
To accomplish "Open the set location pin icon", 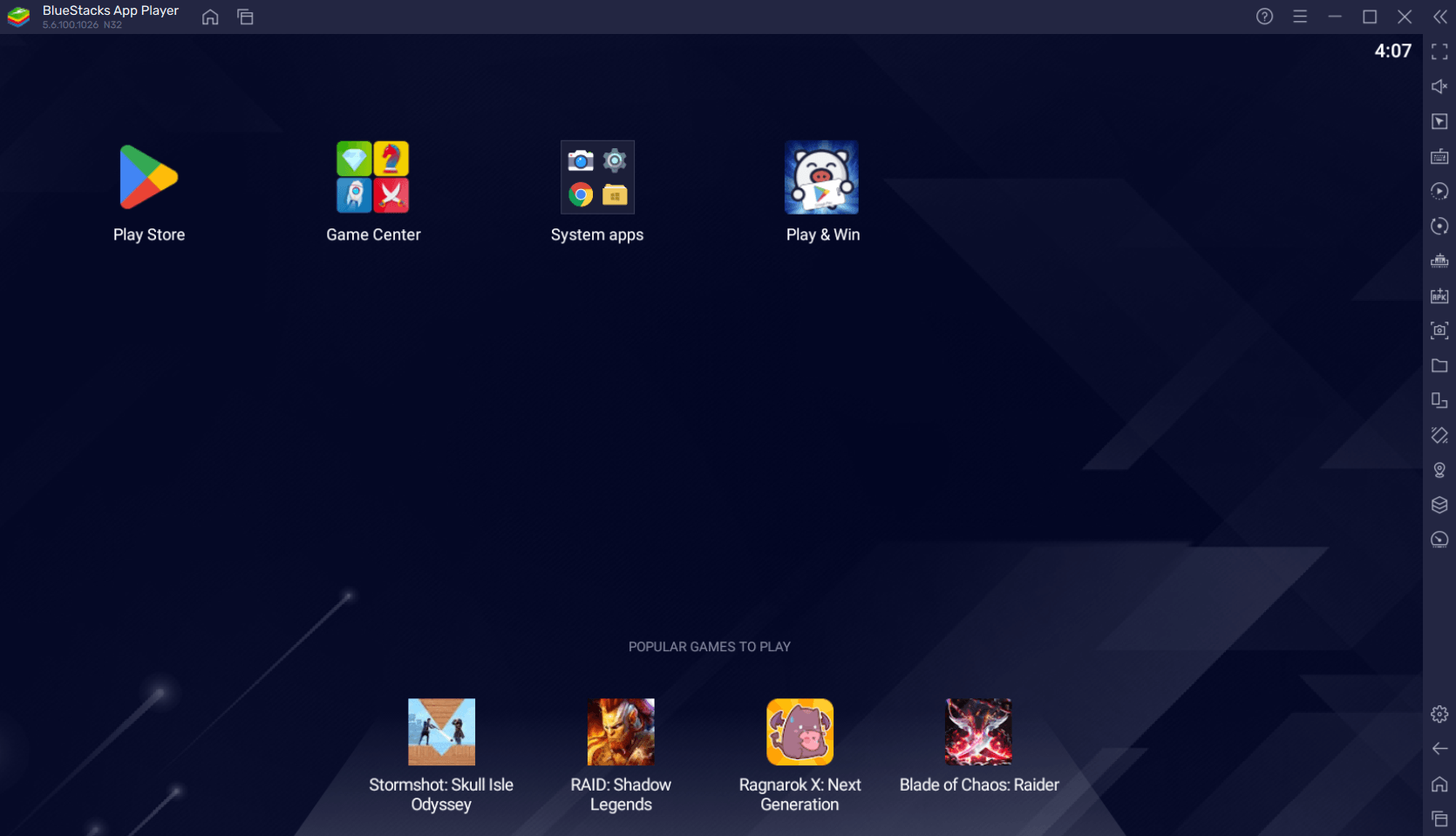I will [1439, 470].
